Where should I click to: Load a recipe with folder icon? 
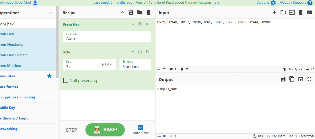pos(140,13)
